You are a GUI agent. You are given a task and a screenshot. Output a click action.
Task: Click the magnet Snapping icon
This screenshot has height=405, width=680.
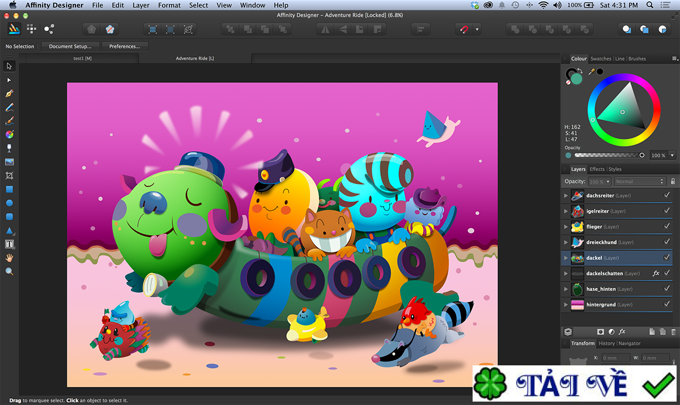tap(464, 29)
